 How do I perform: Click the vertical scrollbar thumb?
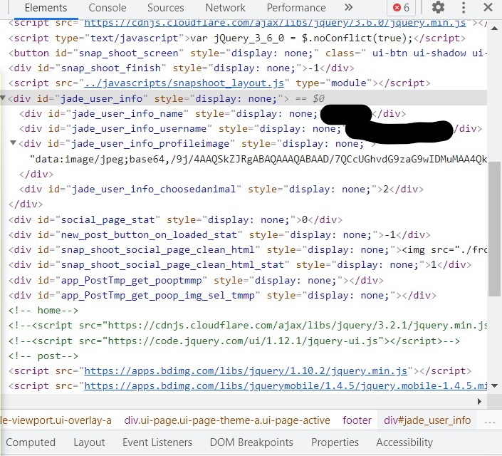[494, 229]
